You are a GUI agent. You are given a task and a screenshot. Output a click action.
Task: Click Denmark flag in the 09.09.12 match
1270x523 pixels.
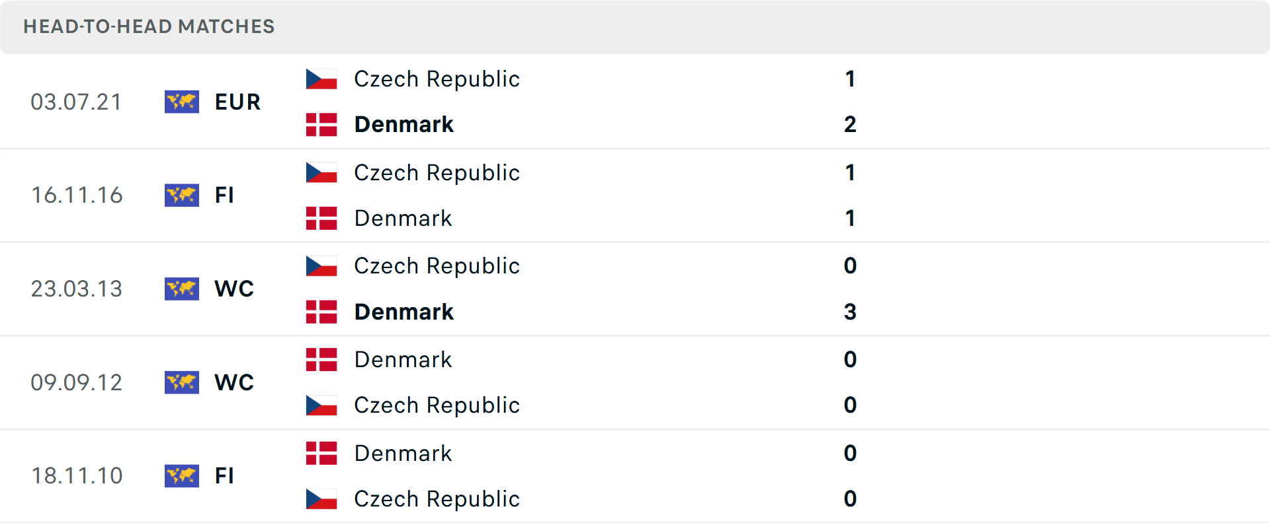(321, 360)
